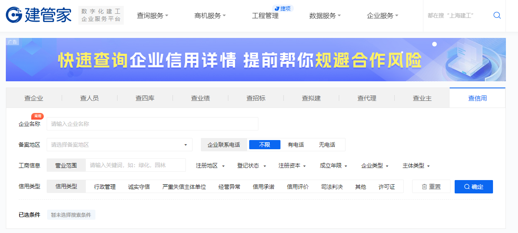Select 无电话 option

click(x=327, y=145)
